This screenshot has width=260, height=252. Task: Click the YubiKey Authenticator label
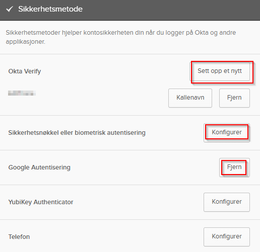point(41,202)
